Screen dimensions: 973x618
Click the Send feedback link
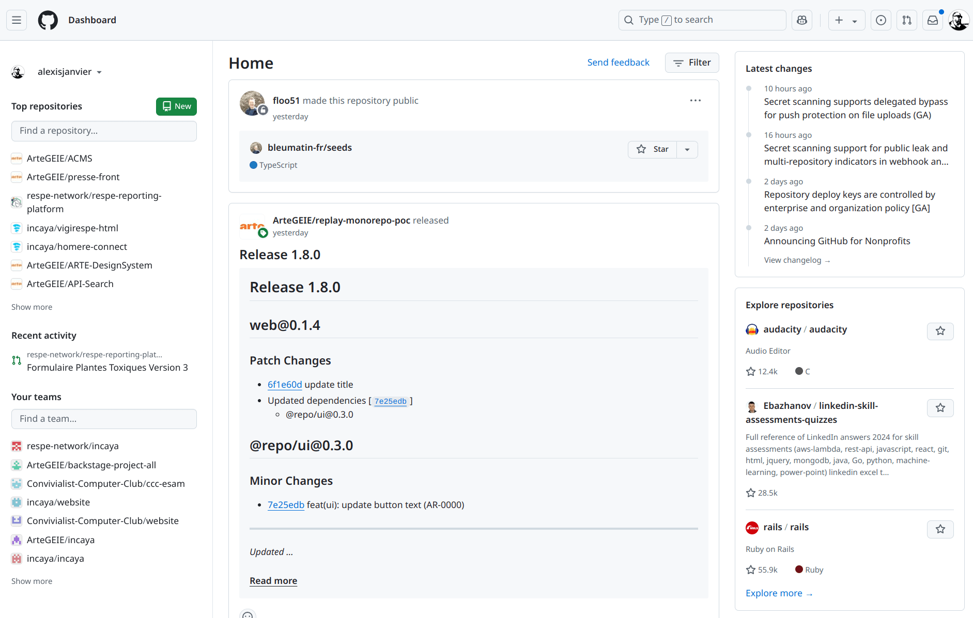pyautogui.click(x=618, y=62)
